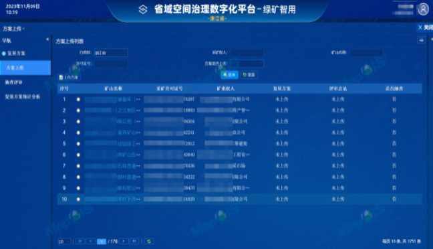
Task: Click the green table refresh icon
Action: [x=149, y=241]
